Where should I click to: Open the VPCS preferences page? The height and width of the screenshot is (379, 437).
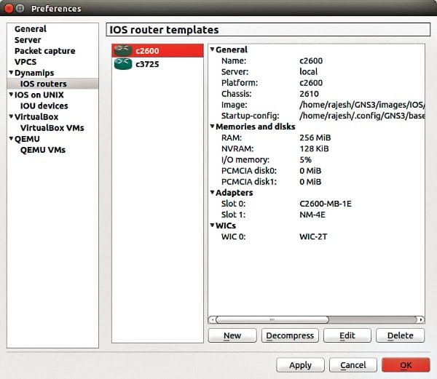pos(25,62)
